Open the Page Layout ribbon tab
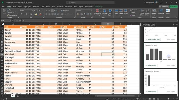Image resolution: width=179 pixels, height=100 pixels. pyautogui.click(x=27, y=7)
